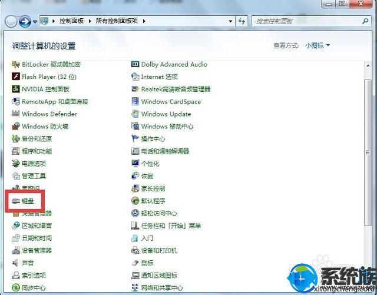Open the Windows CardSpace icon

pos(135,101)
